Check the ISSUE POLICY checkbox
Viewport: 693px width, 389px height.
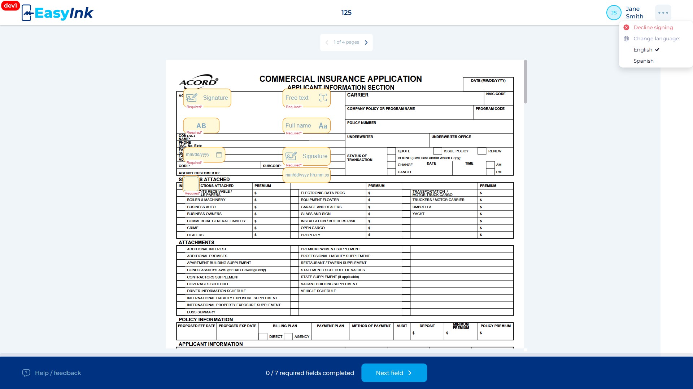click(437, 151)
